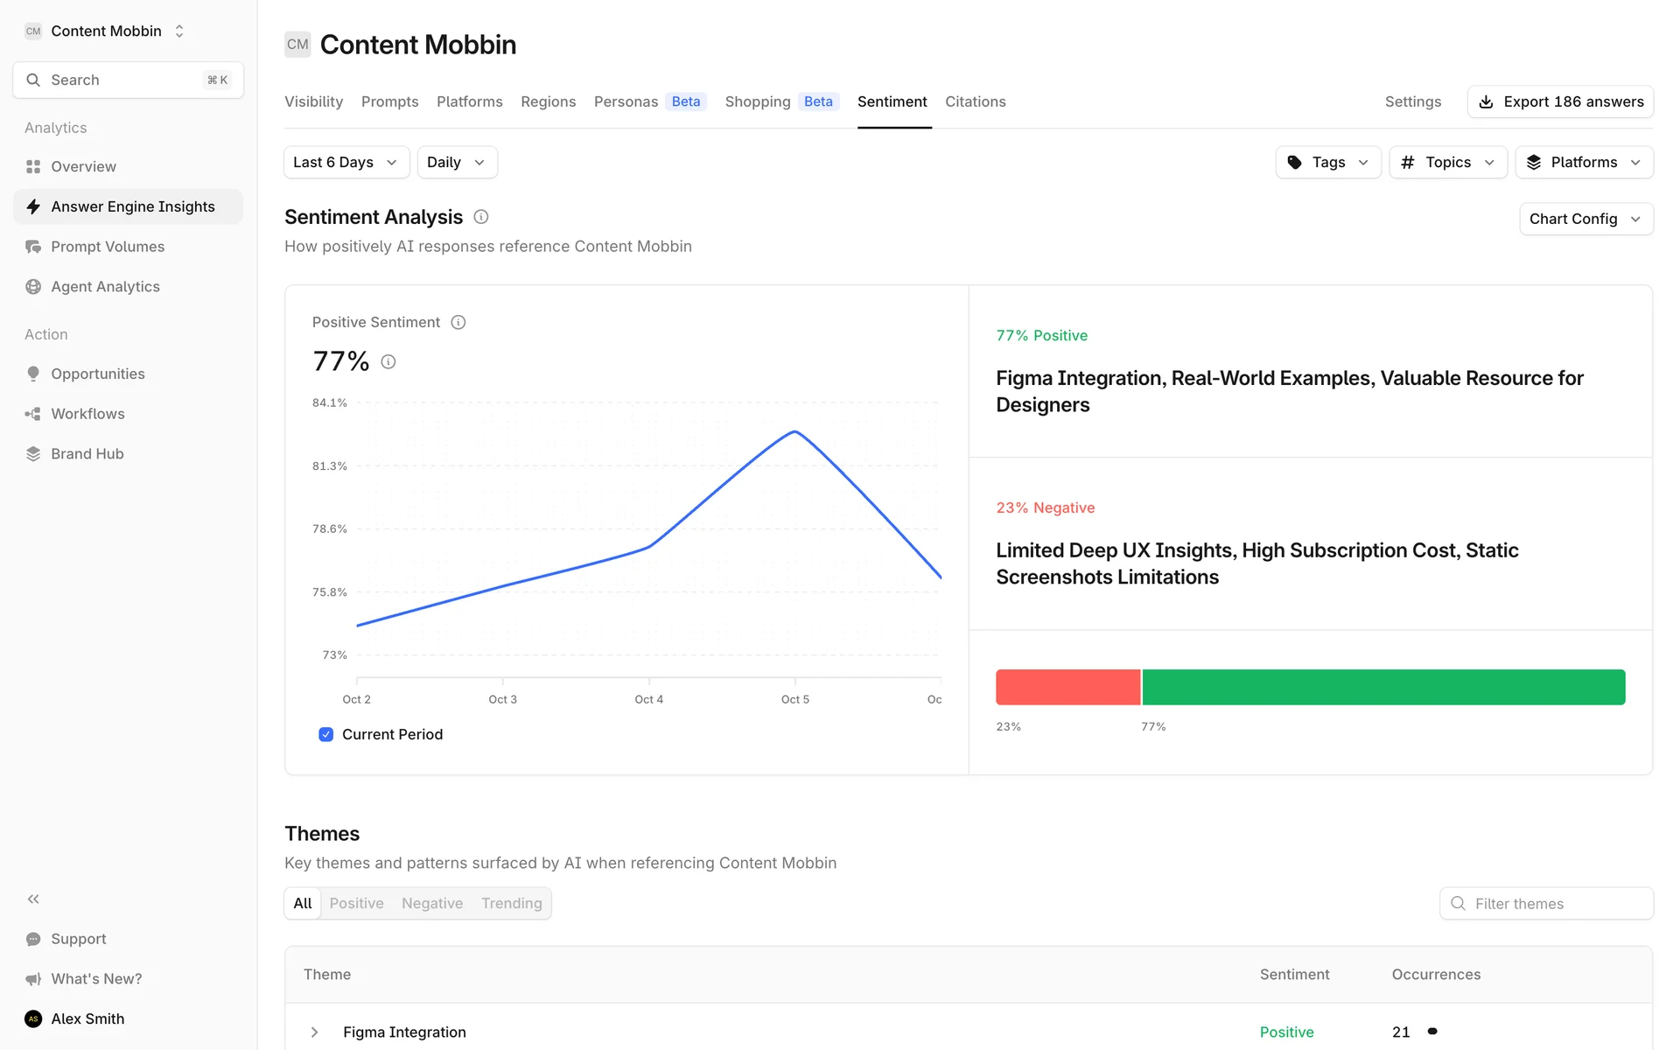Click the Overview grid icon in sidebar
The width and height of the screenshot is (1680, 1050).
(x=33, y=166)
